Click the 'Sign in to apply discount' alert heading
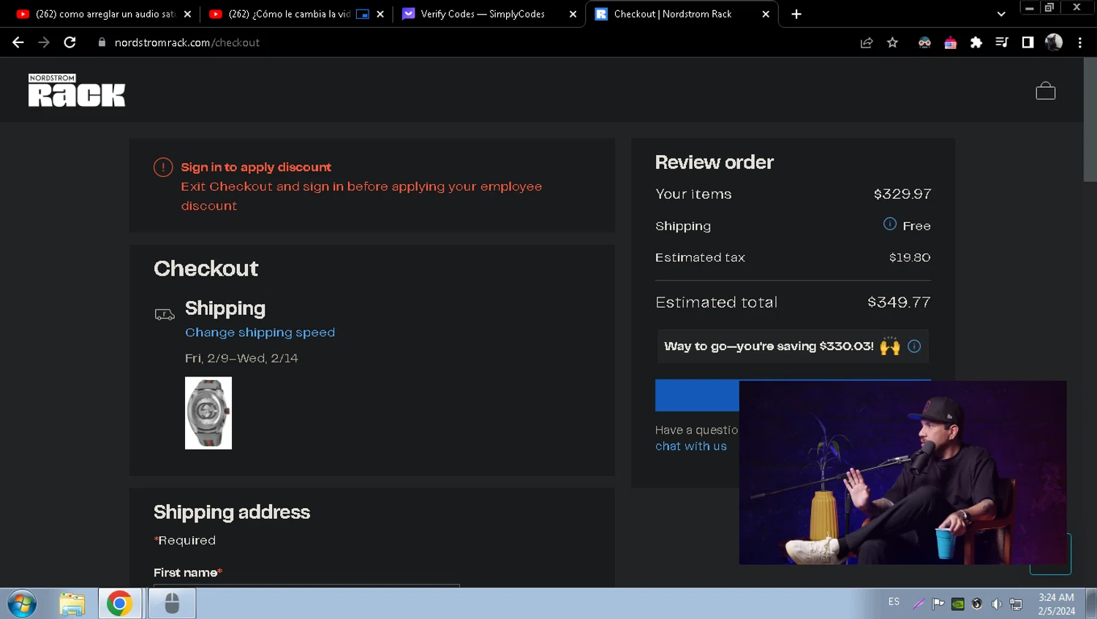 256,167
